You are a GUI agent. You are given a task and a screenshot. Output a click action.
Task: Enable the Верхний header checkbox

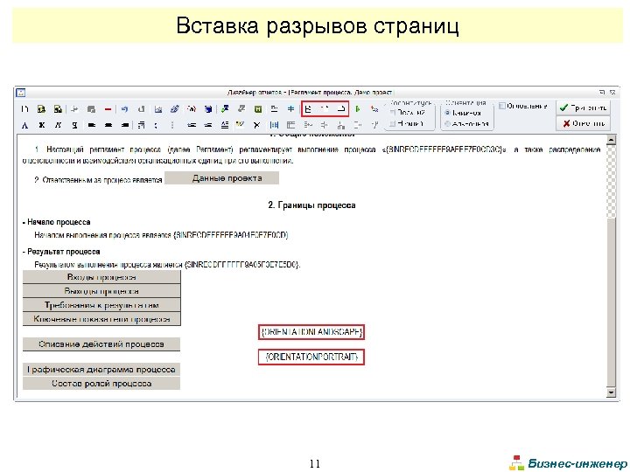pos(393,113)
